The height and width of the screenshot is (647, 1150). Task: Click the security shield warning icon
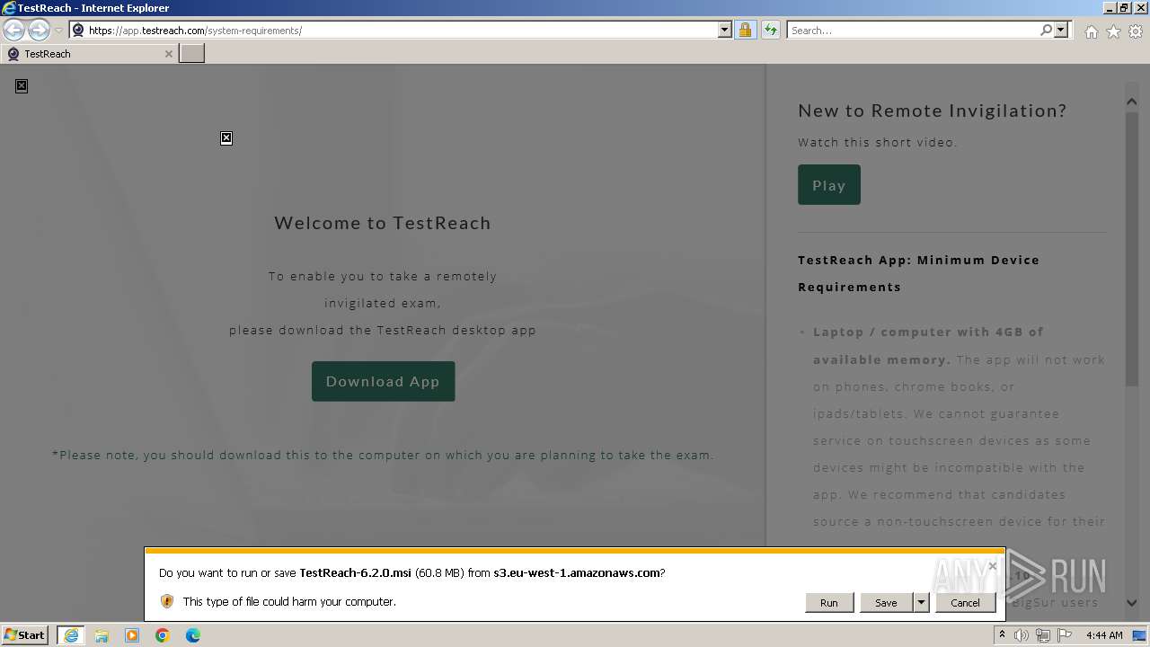[166, 601]
